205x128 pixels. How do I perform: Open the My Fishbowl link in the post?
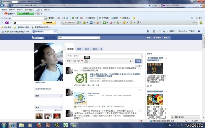94,93
